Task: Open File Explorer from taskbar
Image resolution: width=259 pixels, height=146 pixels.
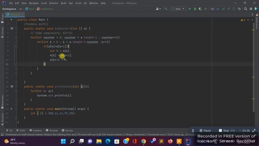Action: [99, 142]
